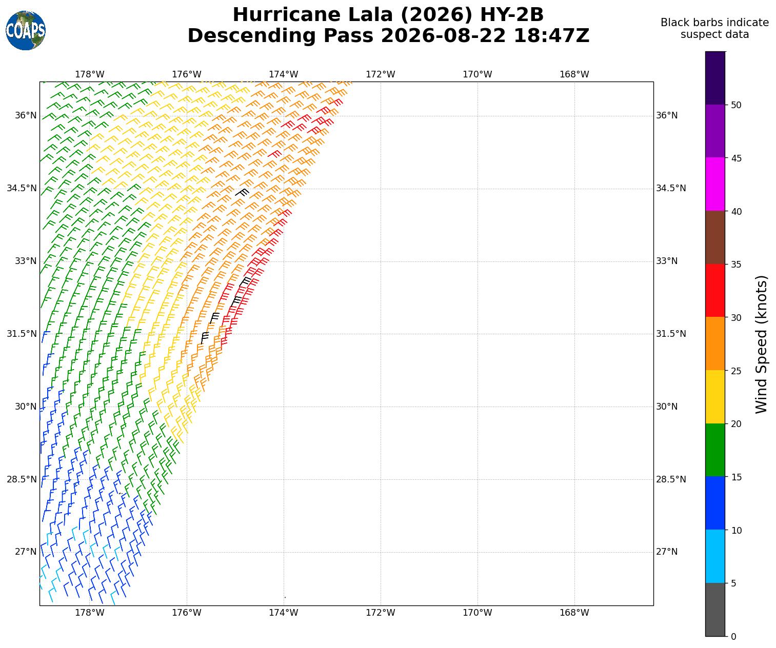The width and height of the screenshot is (776, 648).
Task: Click the 31.5°N label on the right axis
Action: [x=671, y=334]
